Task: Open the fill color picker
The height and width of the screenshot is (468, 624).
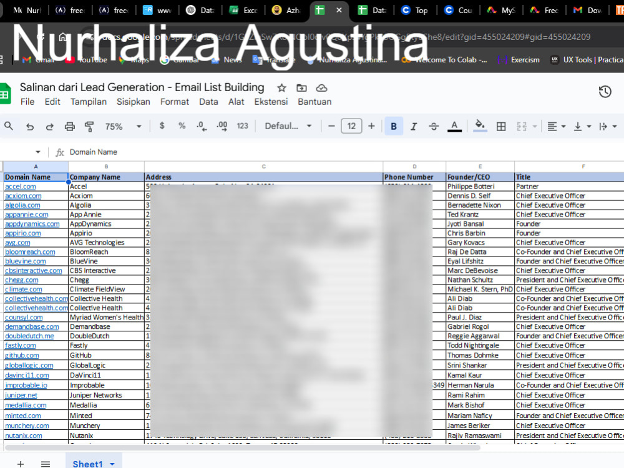Action: 480,126
